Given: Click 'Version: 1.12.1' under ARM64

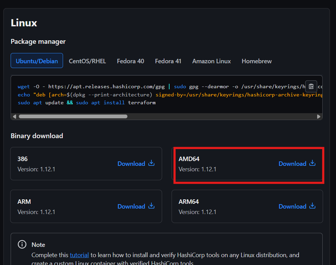Looking at the screenshot, I should click(198, 212).
